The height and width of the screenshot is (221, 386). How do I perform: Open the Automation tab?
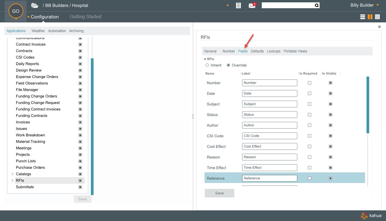(x=57, y=31)
